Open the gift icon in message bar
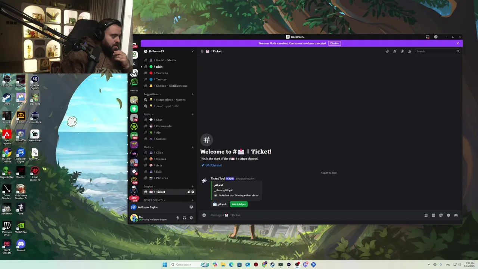This screenshot has height=269, width=478. (x=426, y=215)
